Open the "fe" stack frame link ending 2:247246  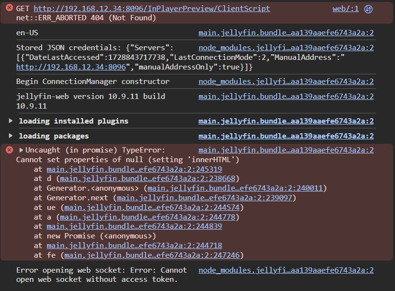click(154, 255)
